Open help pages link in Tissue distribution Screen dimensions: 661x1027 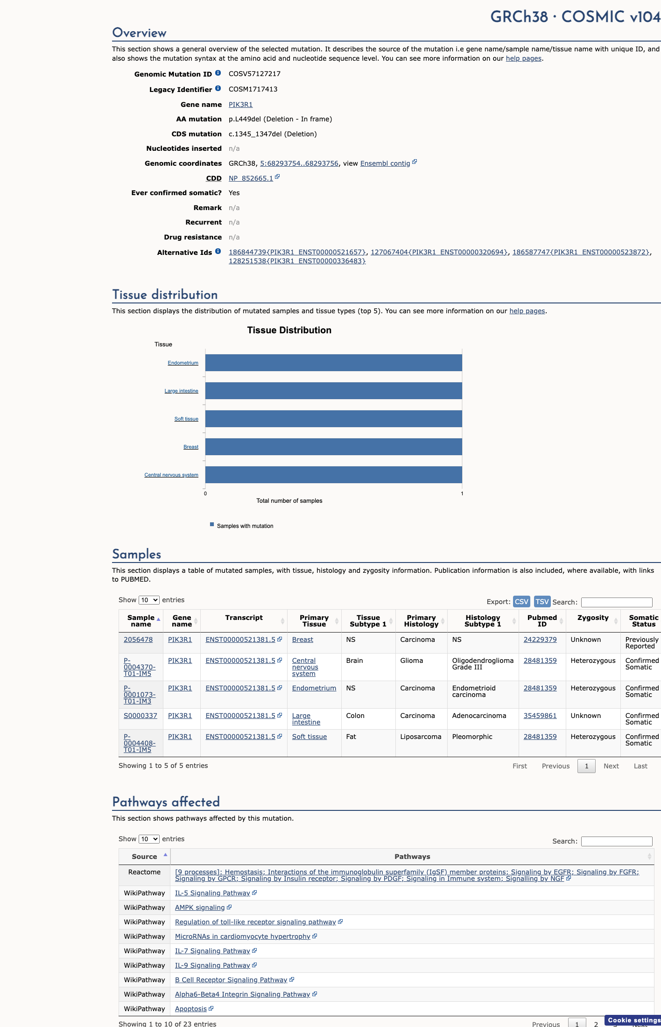click(527, 311)
